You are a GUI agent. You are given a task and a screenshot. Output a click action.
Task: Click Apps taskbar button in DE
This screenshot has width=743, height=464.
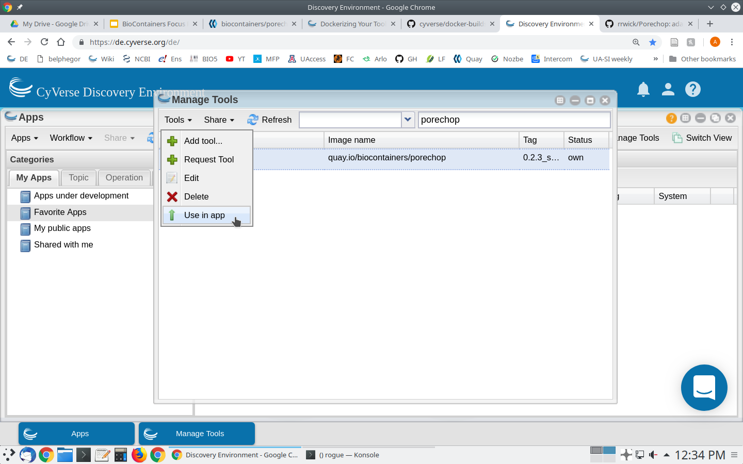click(76, 434)
